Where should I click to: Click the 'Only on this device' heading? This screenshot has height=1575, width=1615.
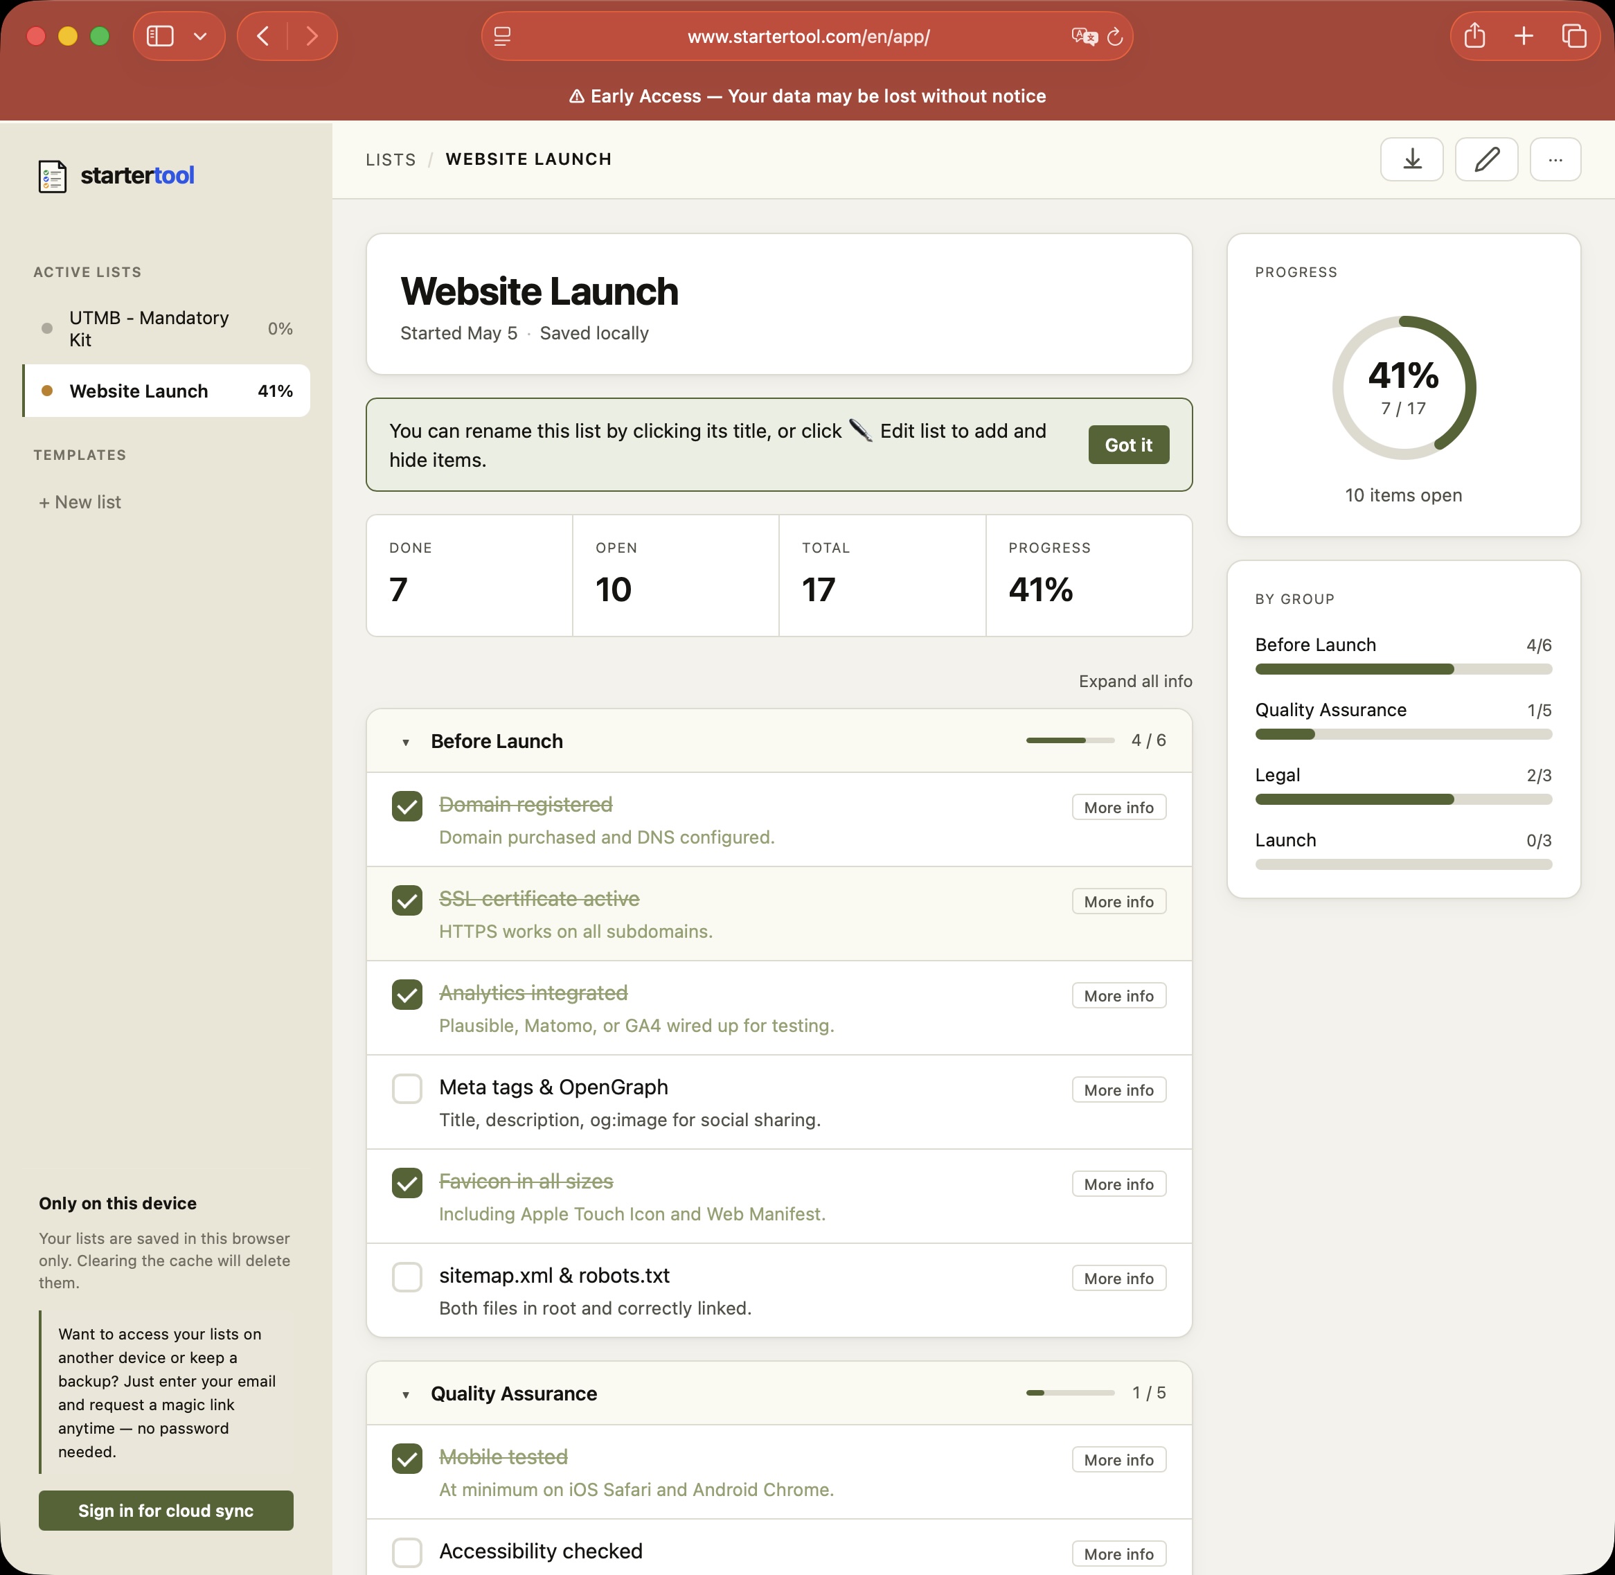pos(118,1204)
